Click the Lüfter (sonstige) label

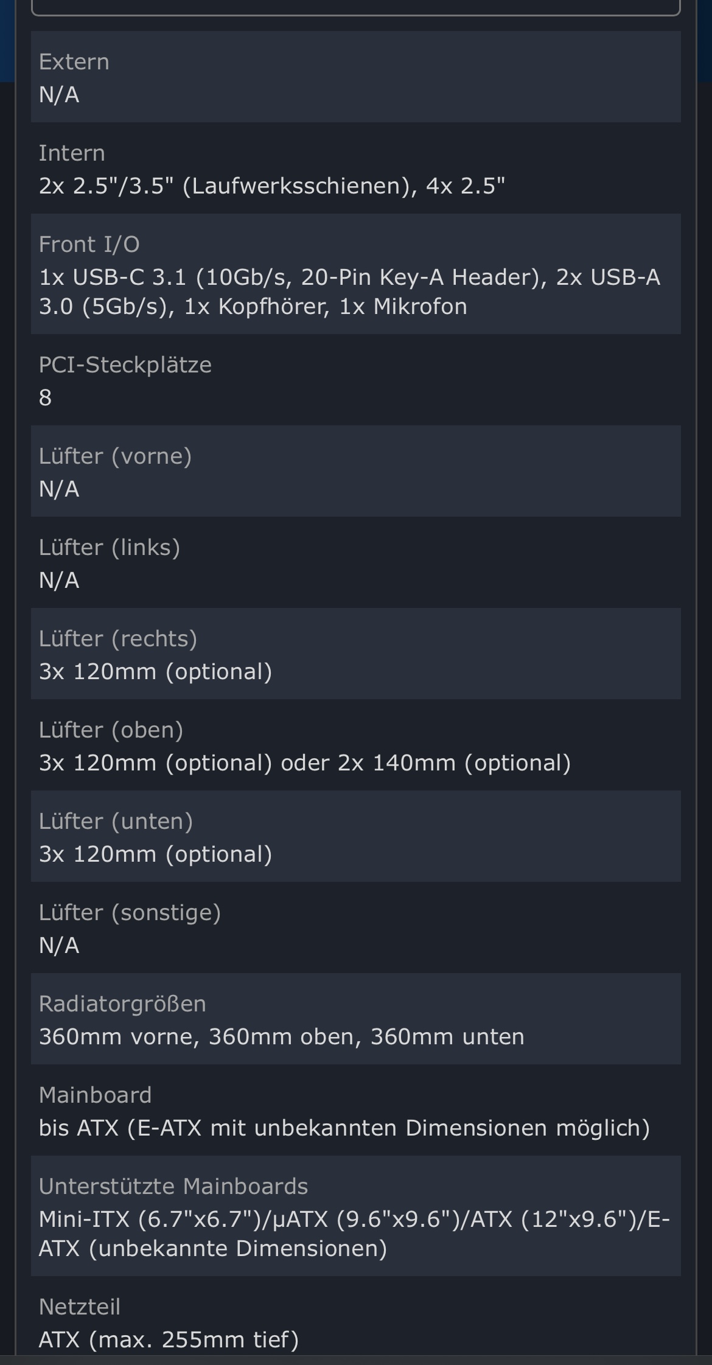click(x=130, y=913)
